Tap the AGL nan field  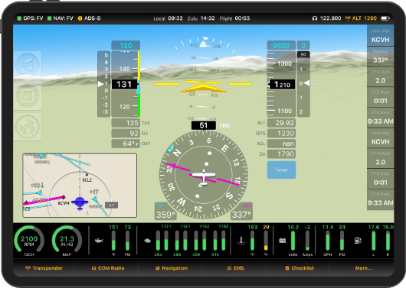(x=281, y=144)
